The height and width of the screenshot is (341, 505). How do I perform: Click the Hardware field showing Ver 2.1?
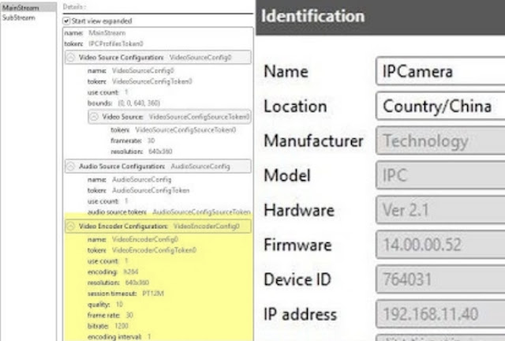tap(440, 210)
